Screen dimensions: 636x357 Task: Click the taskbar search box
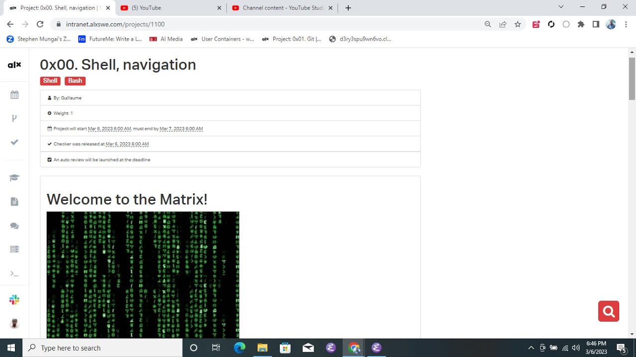click(x=103, y=348)
